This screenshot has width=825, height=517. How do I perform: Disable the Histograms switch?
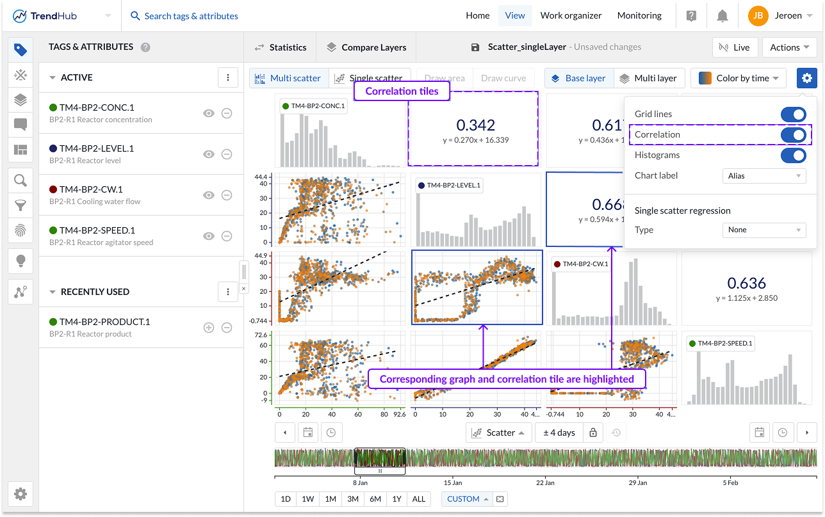point(793,155)
